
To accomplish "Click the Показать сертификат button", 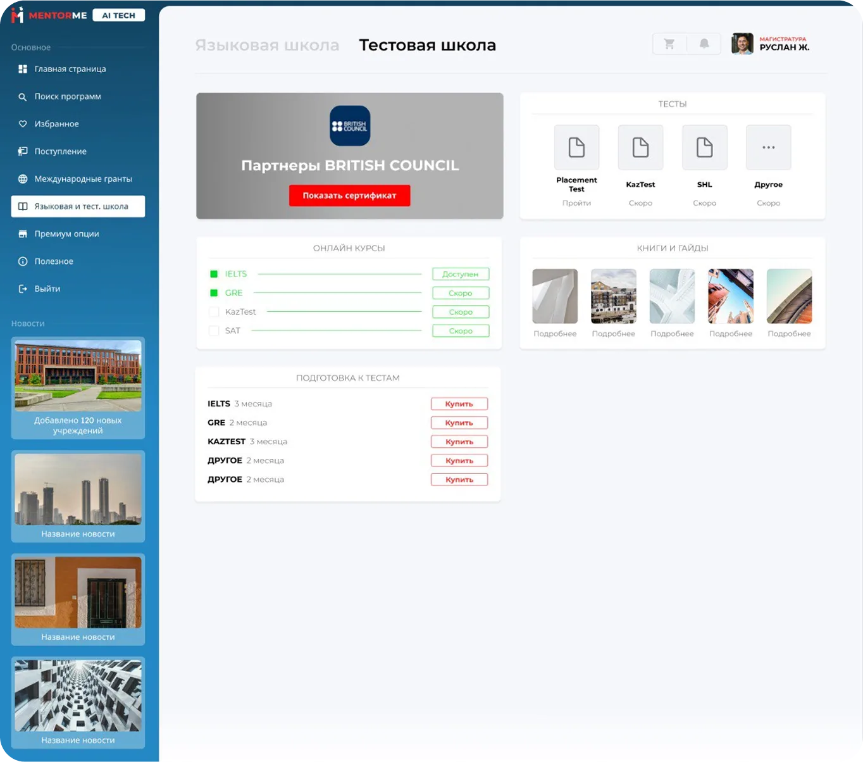I will [x=349, y=196].
